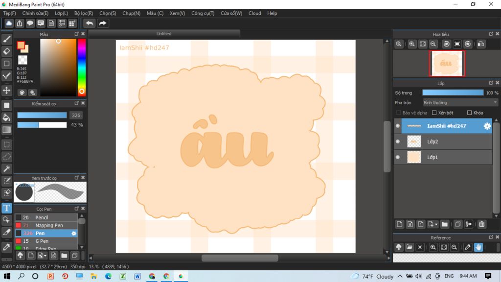Enable the Khóa checkbox
This screenshot has height=282, width=501.
click(x=469, y=113)
